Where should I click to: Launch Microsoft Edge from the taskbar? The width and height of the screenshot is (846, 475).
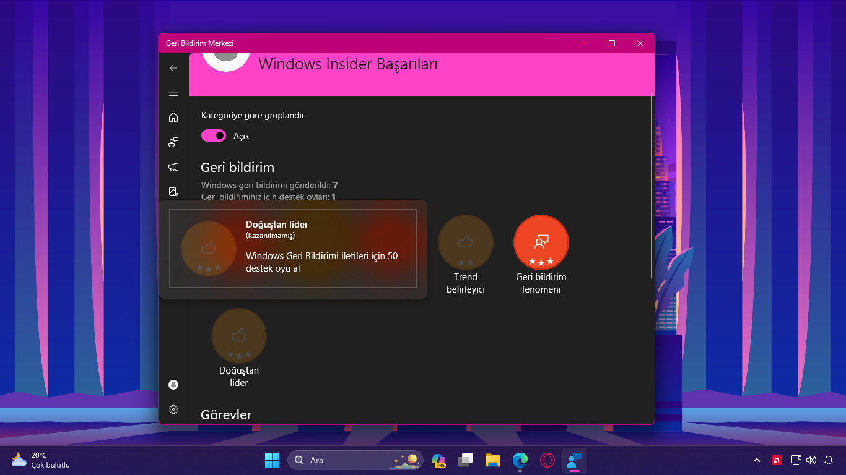(x=520, y=460)
